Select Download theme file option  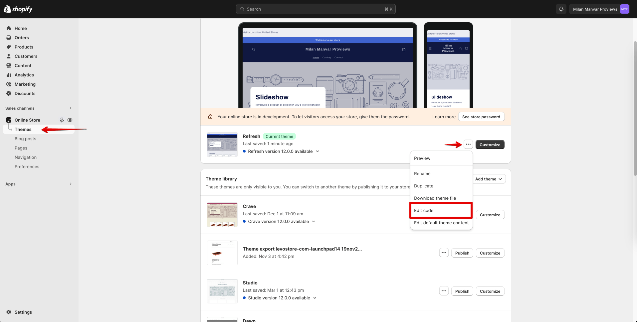tap(441, 198)
